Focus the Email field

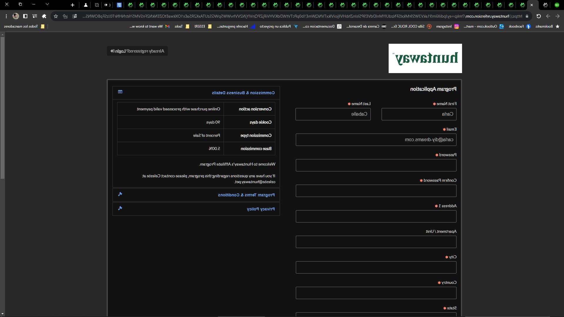376,140
